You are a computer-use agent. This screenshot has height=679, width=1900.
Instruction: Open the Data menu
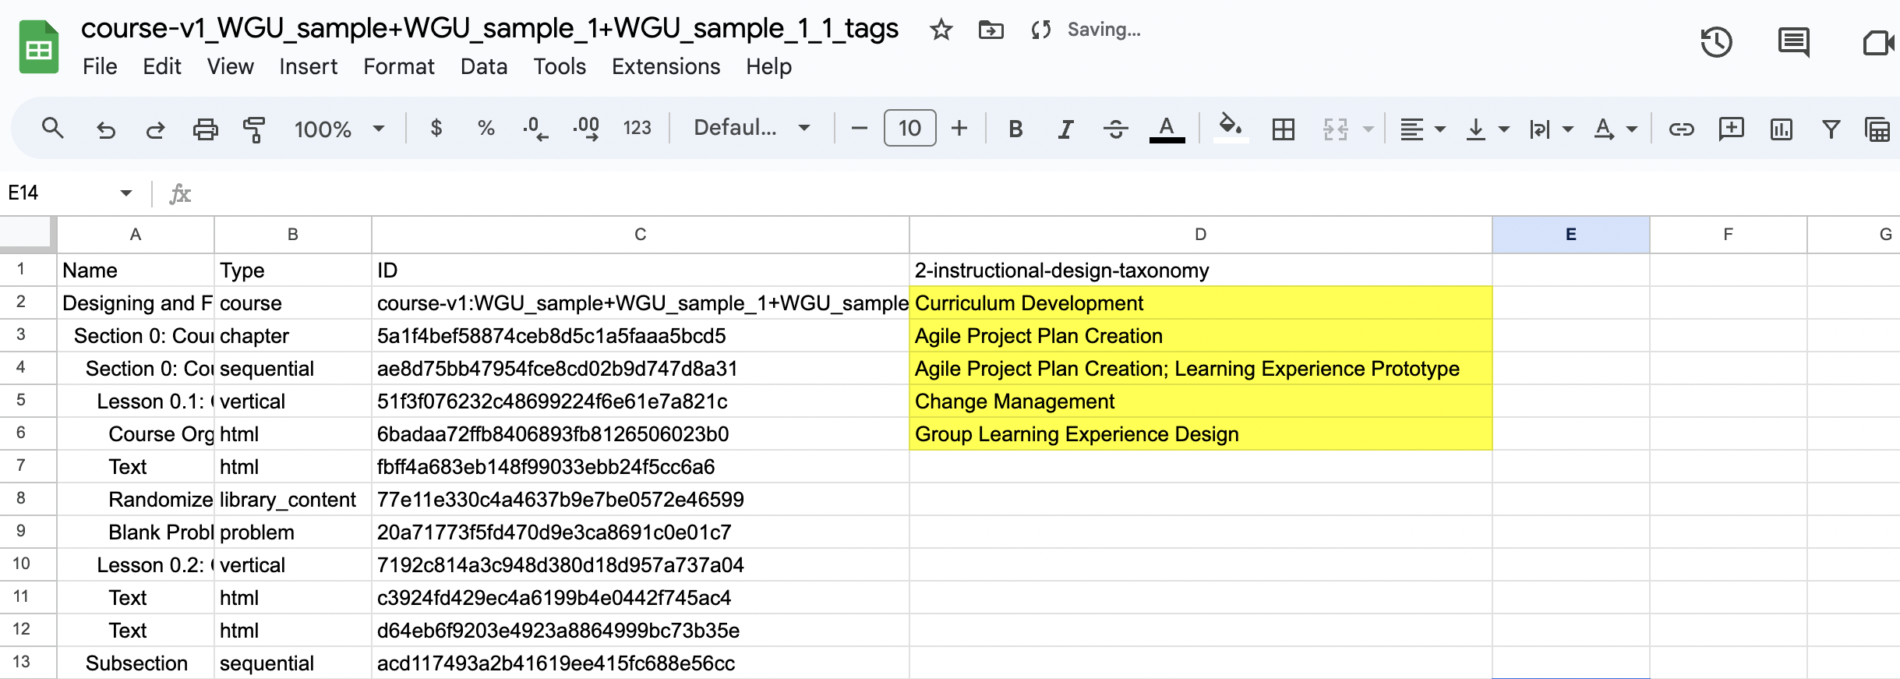click(483, 67)
